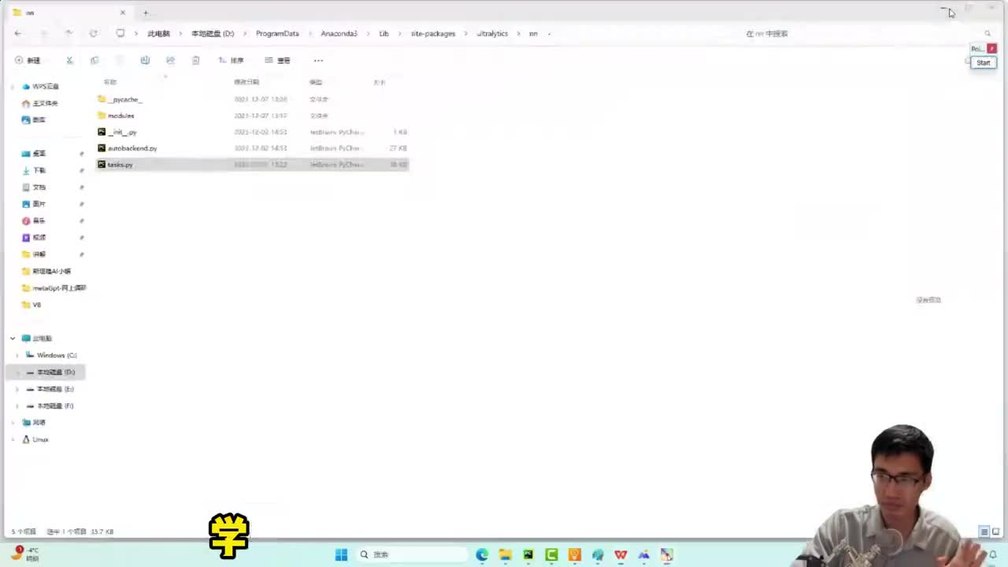Open the downloads quick access folder
Screen dimensions: 1008x567
pyautogui.click(x=34, y=170)
